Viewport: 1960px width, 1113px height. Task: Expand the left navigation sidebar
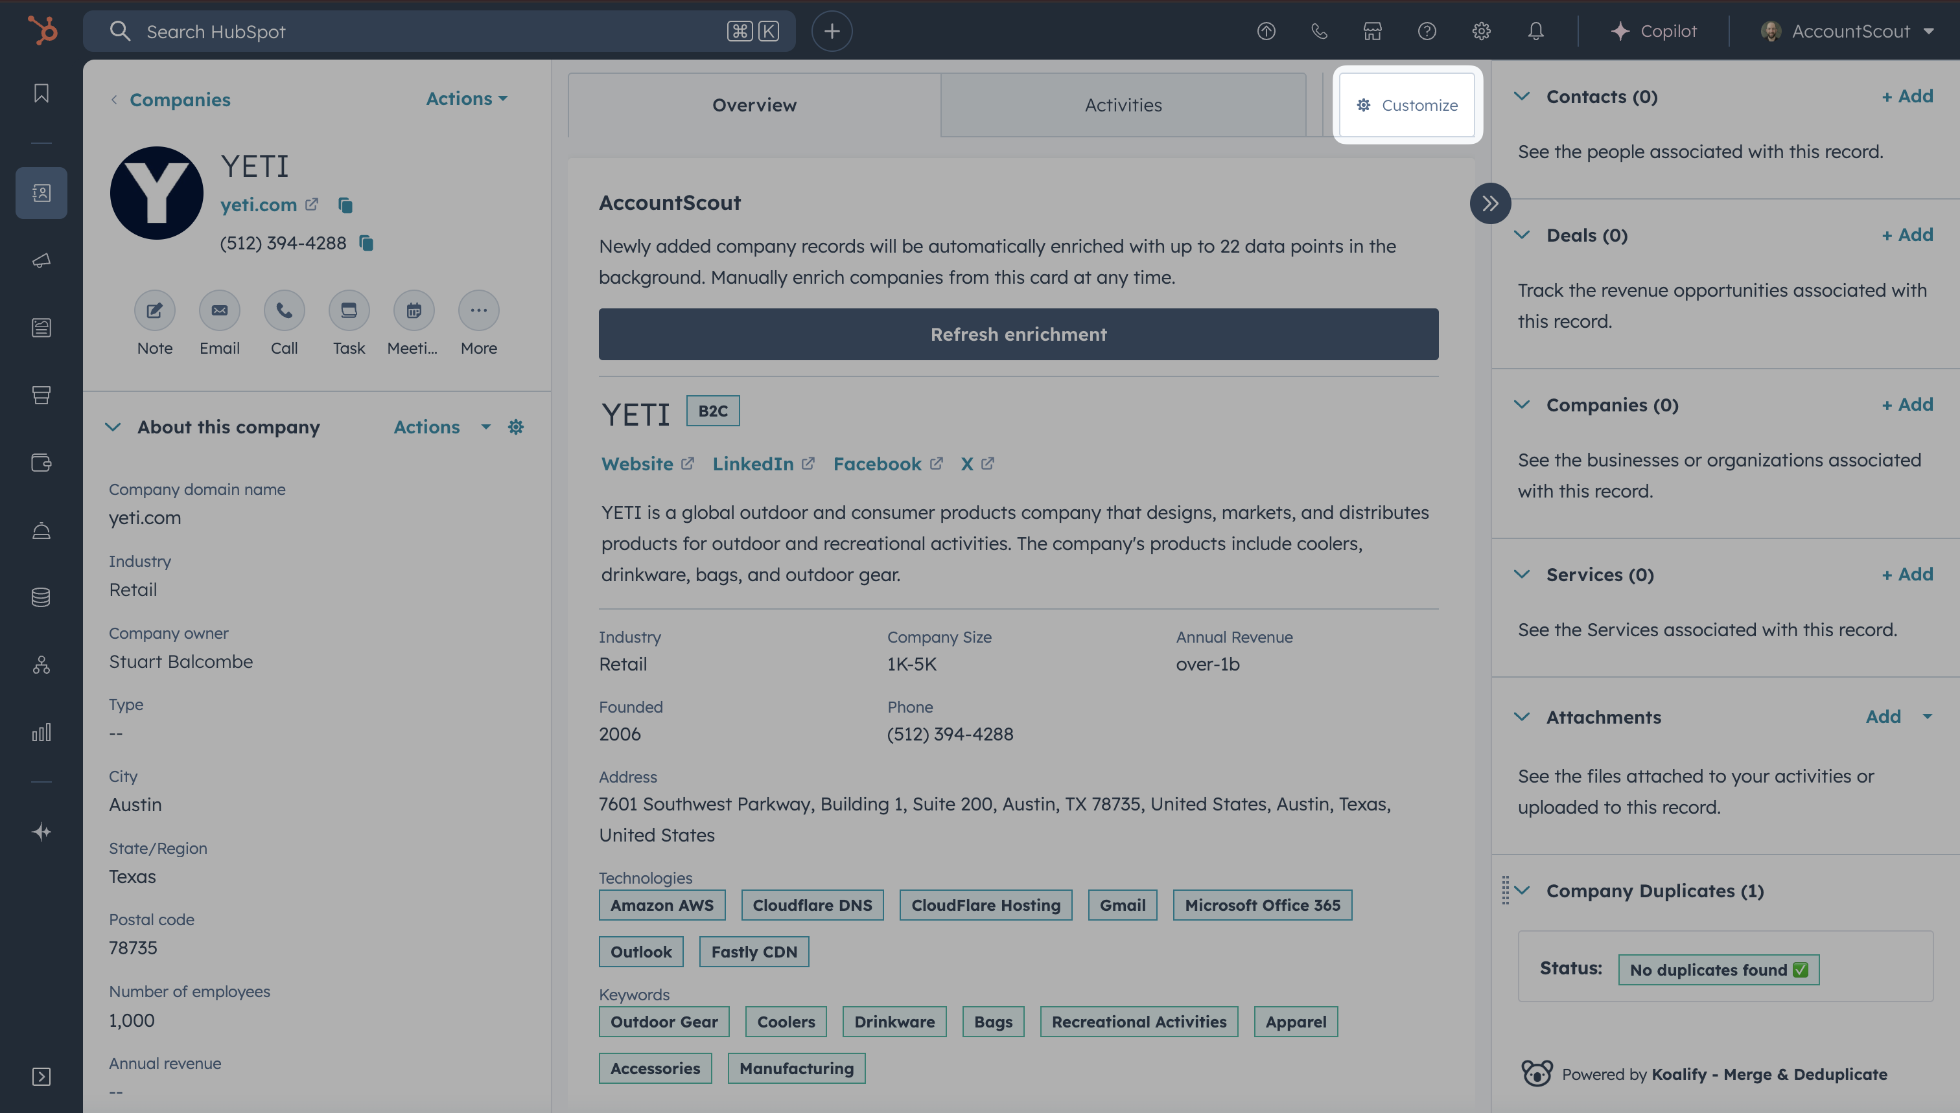click(x=41, y=1076)
